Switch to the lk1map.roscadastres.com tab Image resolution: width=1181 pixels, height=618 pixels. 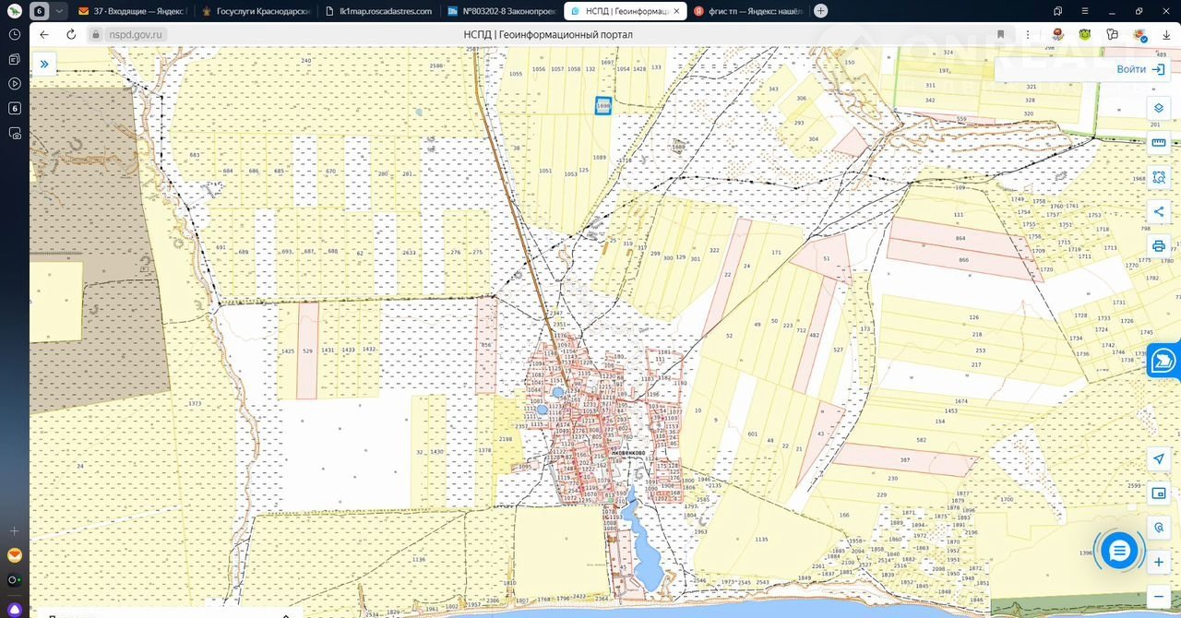click(x=378, y=11)
